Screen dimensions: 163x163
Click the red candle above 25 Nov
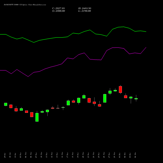(x=99, y=105)
